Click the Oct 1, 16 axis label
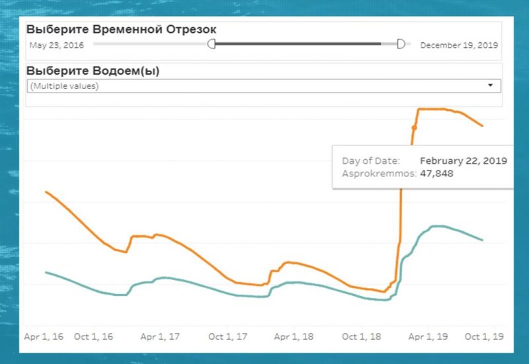The image size is (529, 364). click(x=93, y=336)
